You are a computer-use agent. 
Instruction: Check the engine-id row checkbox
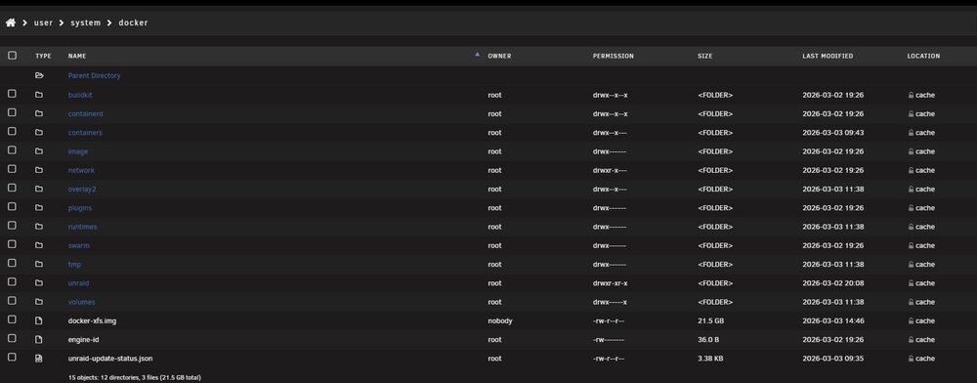pyautogui.click(x=12, y=339)
